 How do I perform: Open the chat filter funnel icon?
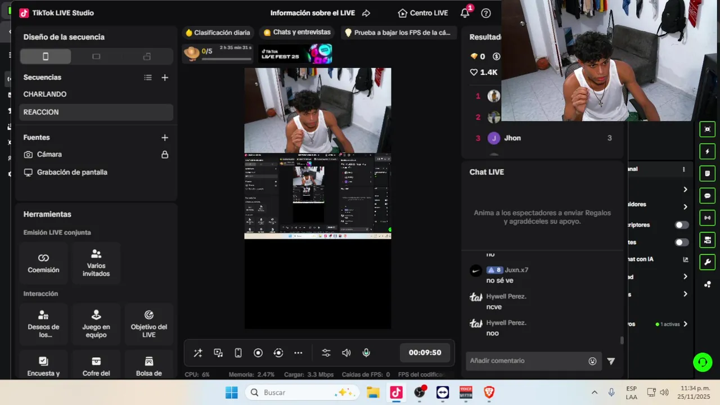(611, 361)
